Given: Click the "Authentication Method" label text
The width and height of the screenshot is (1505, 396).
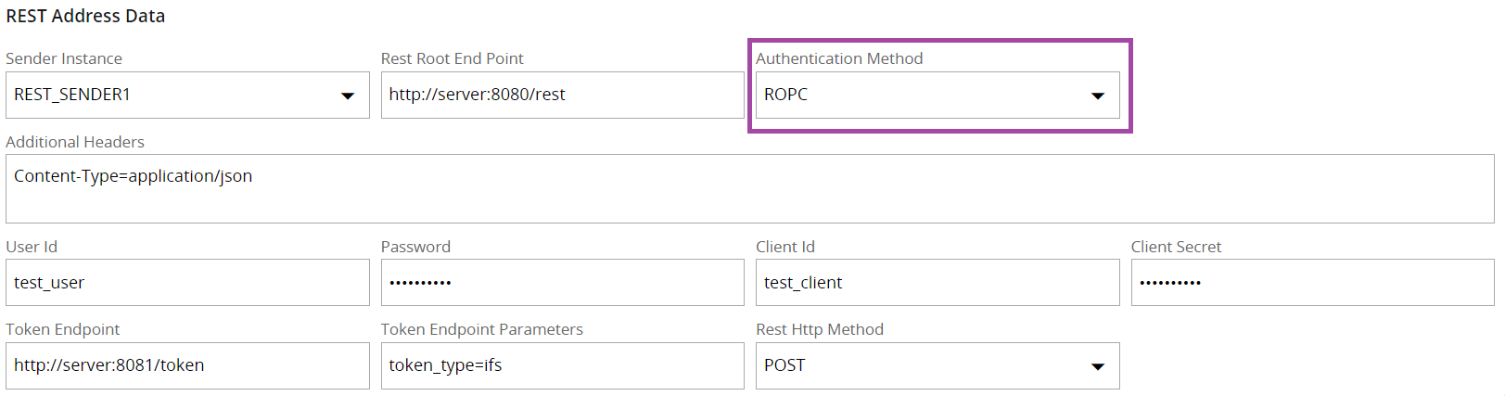Looking at the screenshot, I should [x=839, y=58].
